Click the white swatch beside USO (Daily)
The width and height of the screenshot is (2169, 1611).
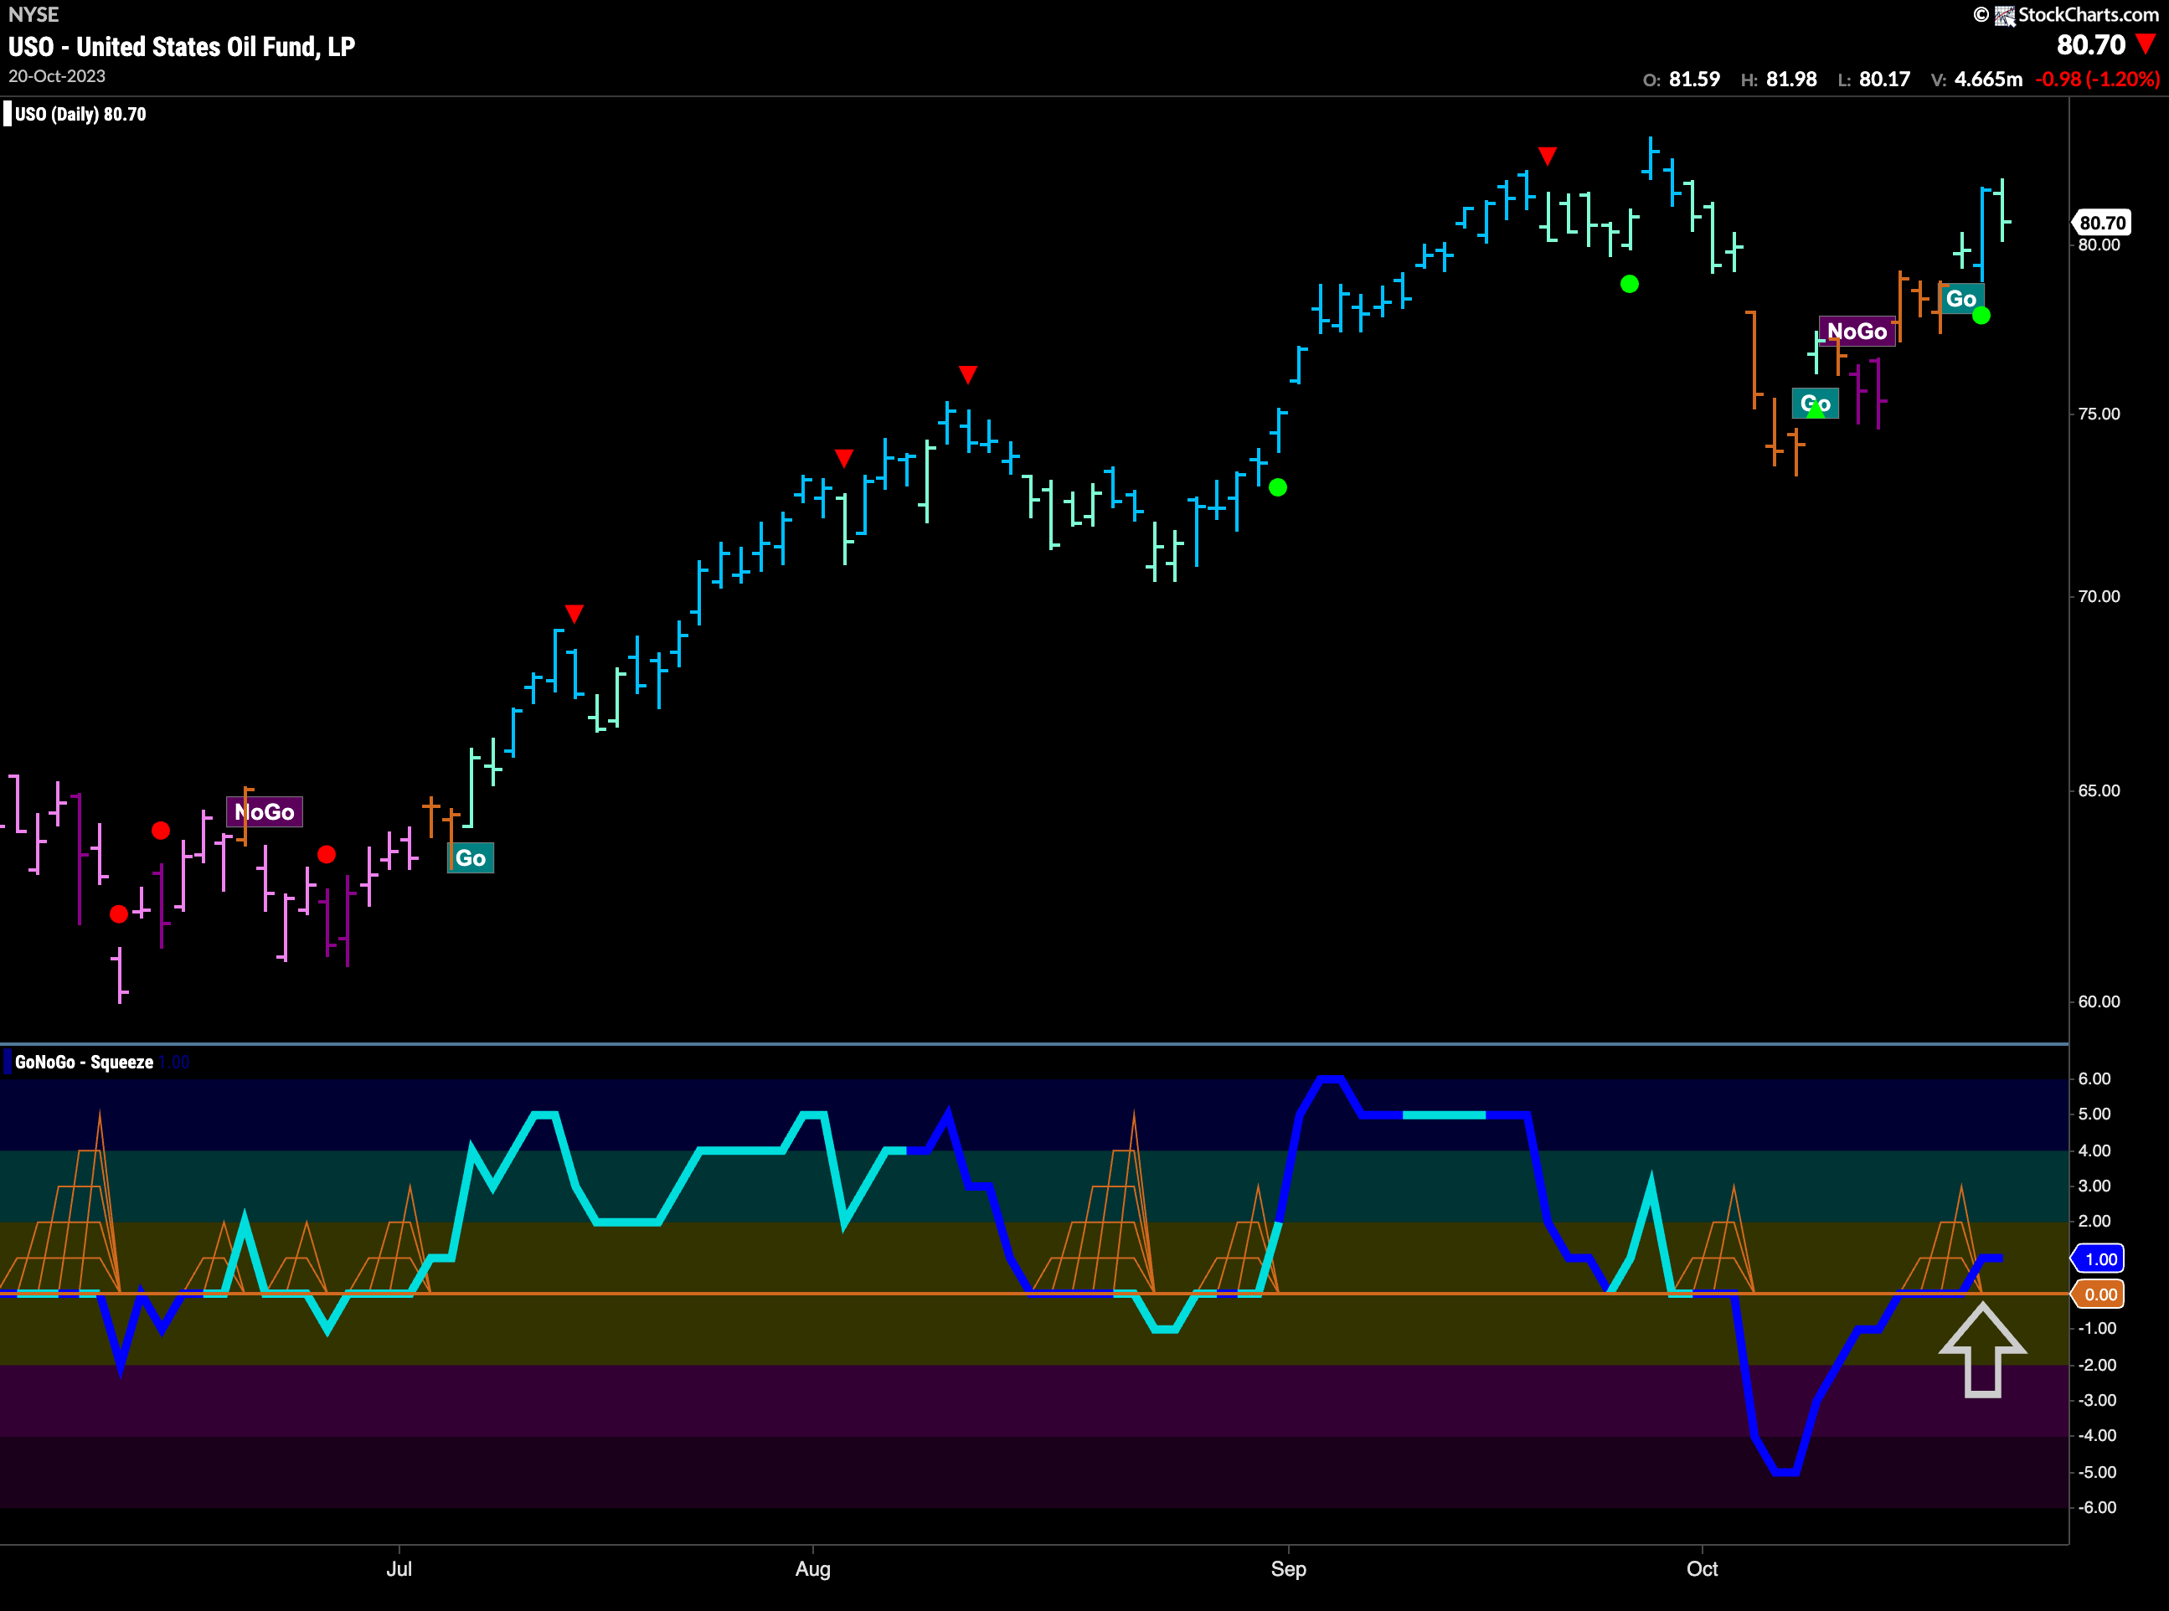tap(8, 114)
